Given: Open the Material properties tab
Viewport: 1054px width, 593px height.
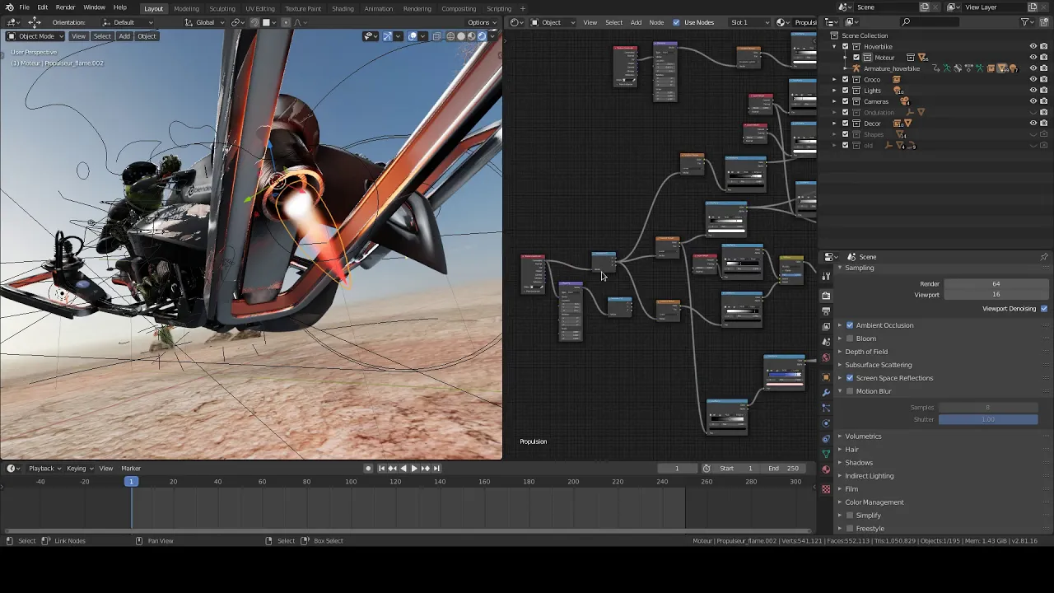Looking at the screenshot, I should [826, 470].
